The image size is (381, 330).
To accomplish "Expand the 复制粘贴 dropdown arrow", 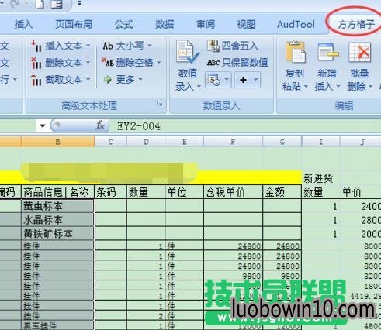I will [x=306, y=86].
